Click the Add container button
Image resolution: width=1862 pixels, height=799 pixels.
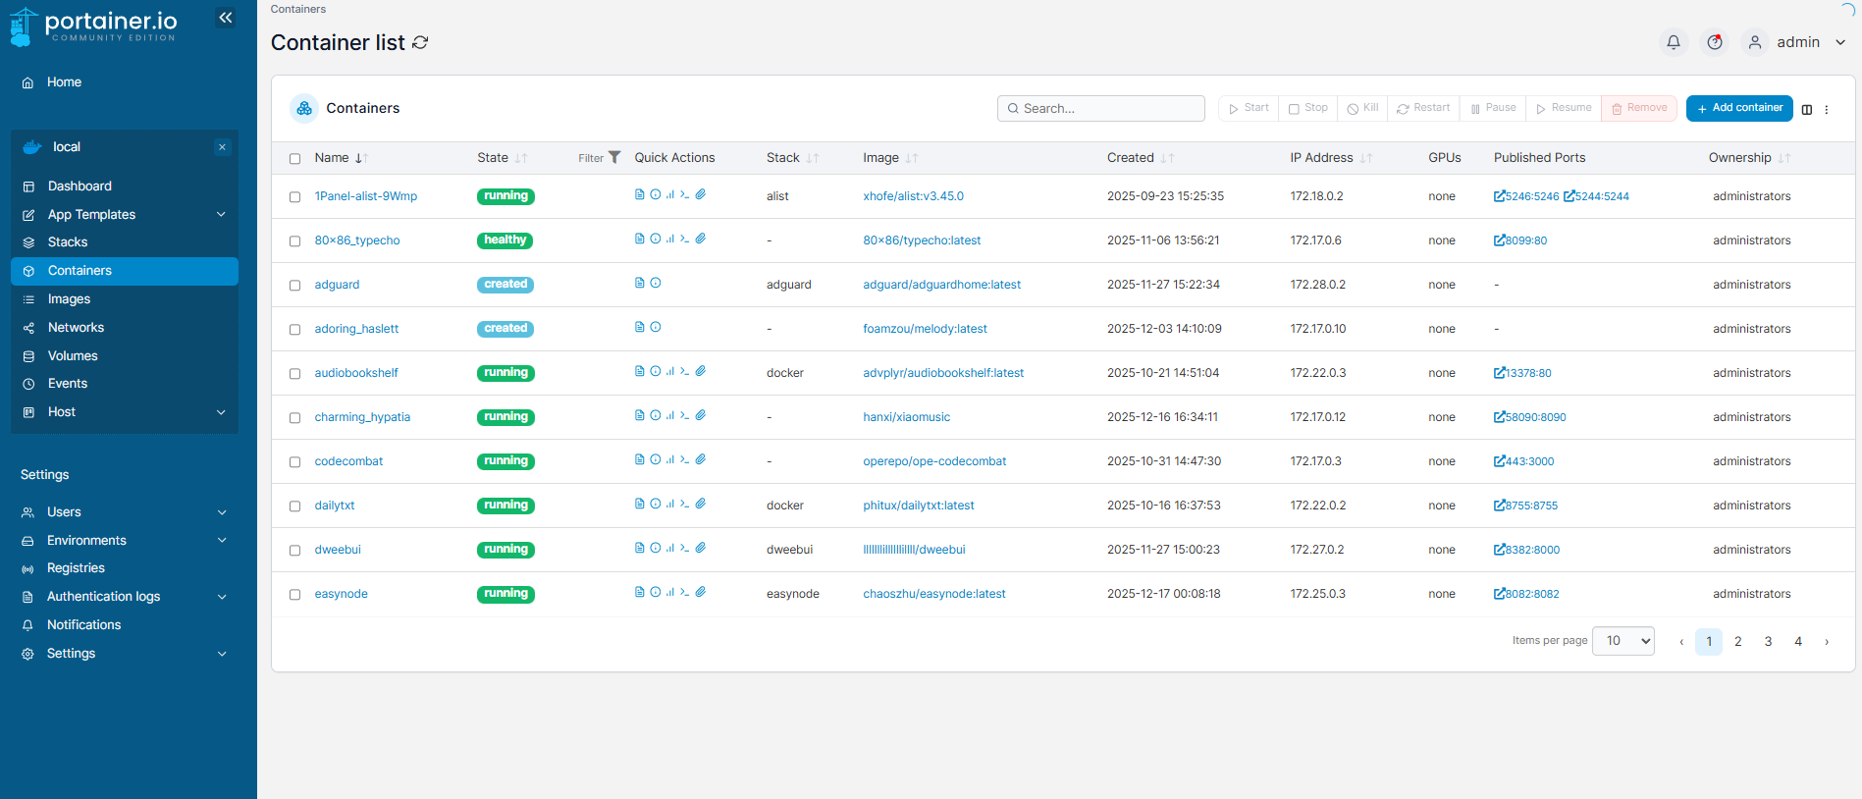tap(1738, 108)
